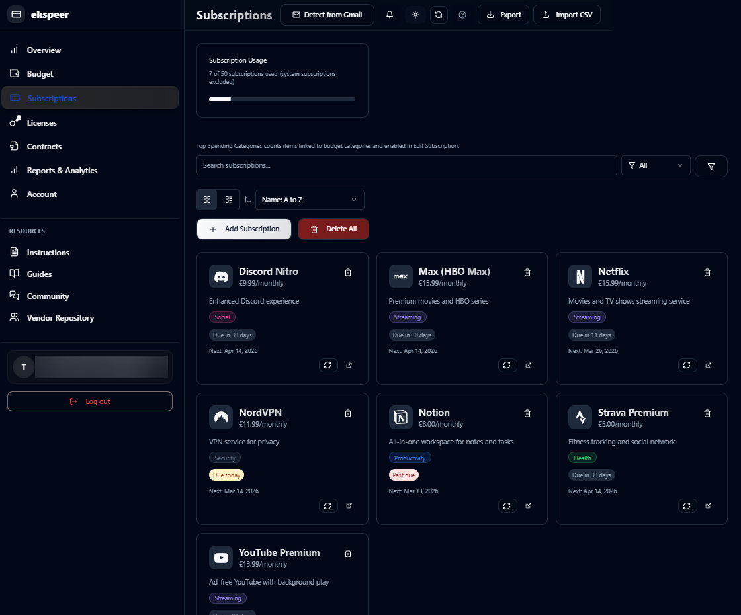Click the Discord Nitro logo thumbnail
Image resolution: width=741 pixels, height=615 pixels.
[221, 277]
